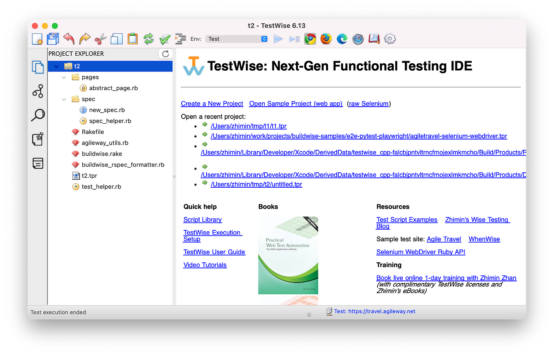554x356 pixels.
Task: Open the edit note sidebar icon
Action: [x=38, y=139]
